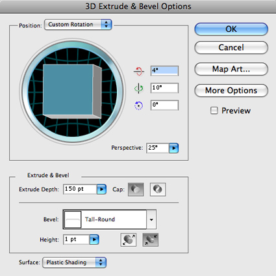Open the Position Custom Rotation dropdown
Viewport: 276px width, 276px height.
(78, 25)
